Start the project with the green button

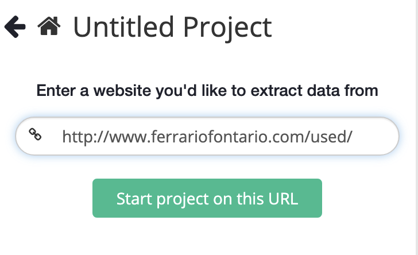coord(207,199)
